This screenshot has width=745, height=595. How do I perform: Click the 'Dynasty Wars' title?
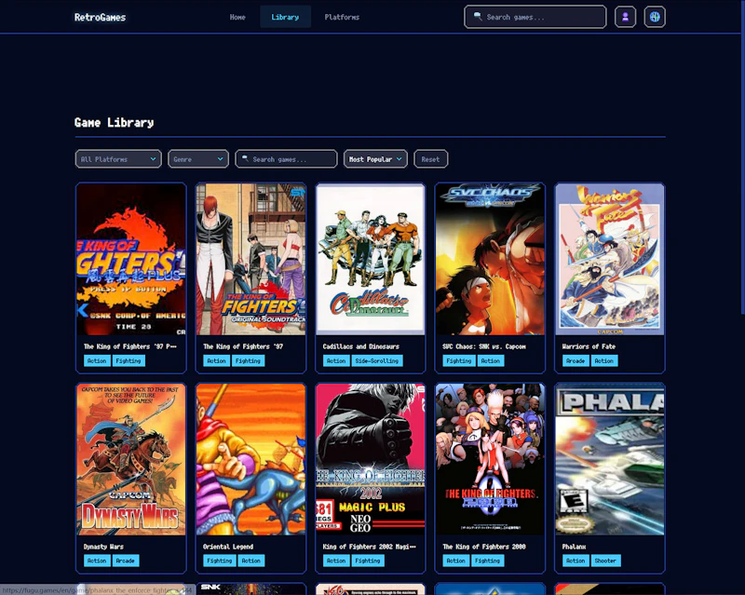tap(103, 547)
